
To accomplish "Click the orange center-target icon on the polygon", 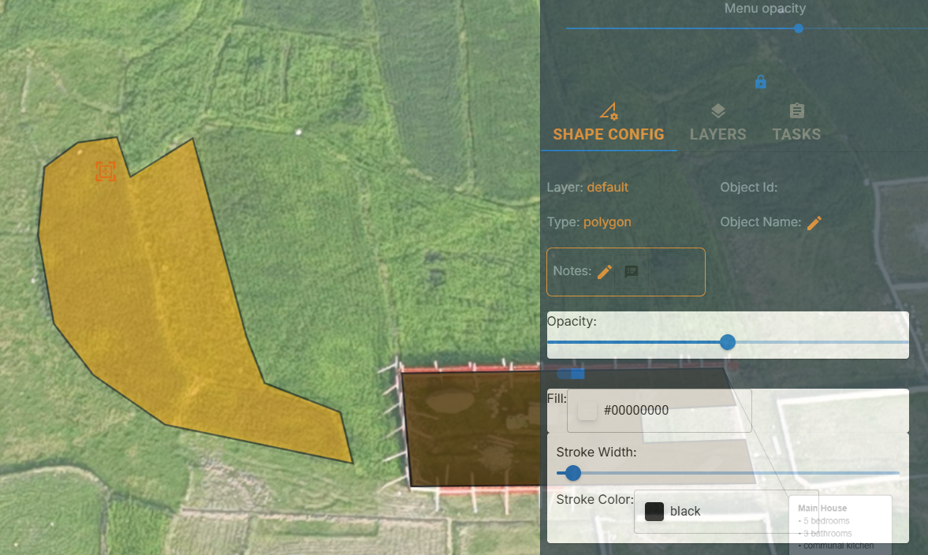I will coord(106,172).
